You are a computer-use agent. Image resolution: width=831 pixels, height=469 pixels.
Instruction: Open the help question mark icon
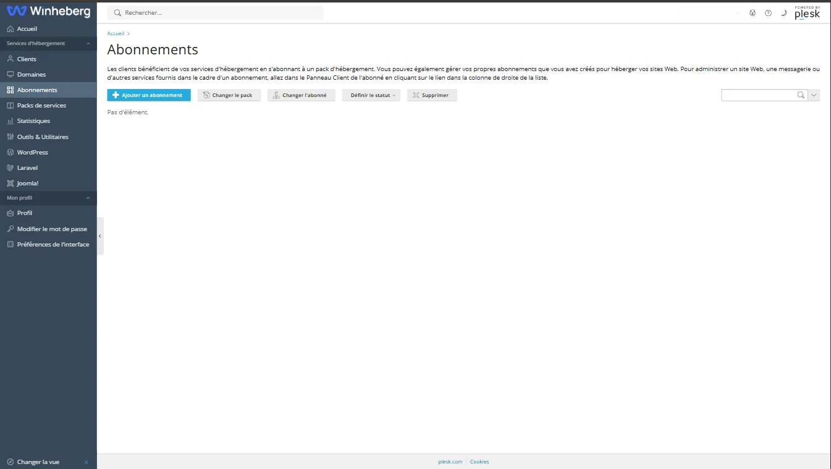click(x=768, y=12)
